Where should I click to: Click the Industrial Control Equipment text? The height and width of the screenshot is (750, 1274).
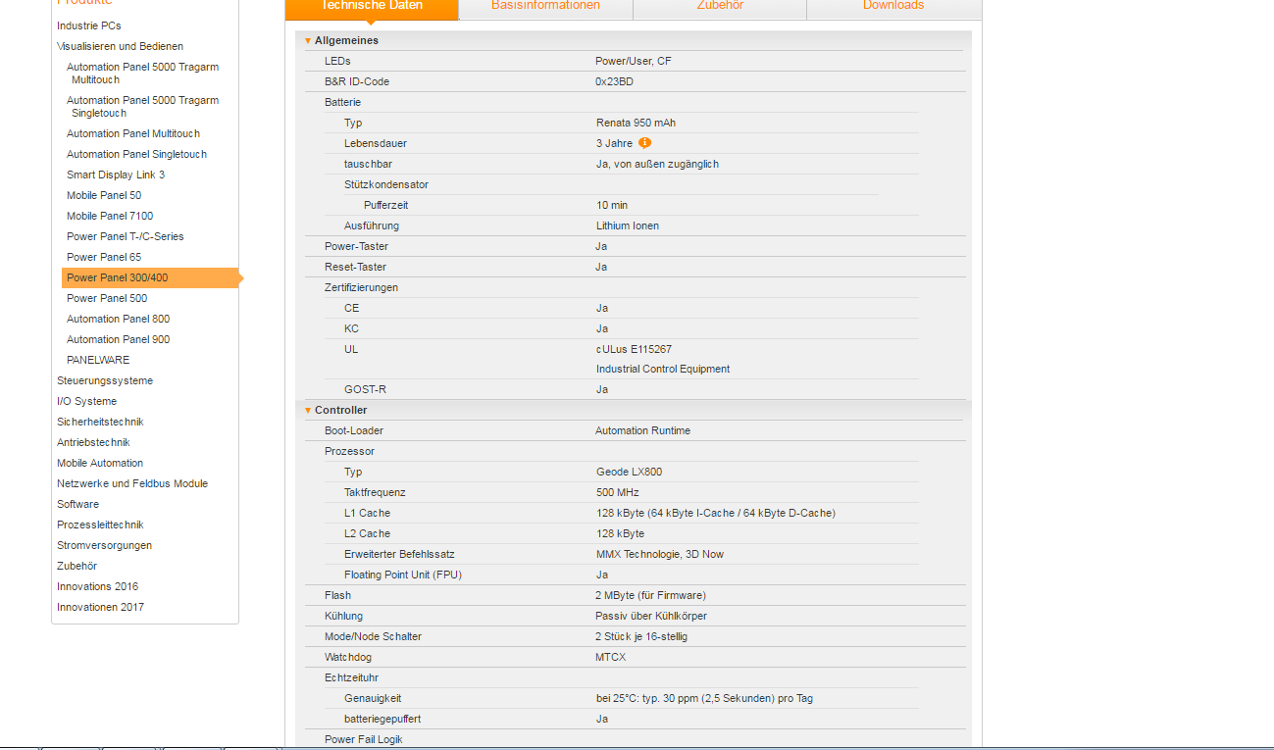pyautogui.click(x=663, y=370)
